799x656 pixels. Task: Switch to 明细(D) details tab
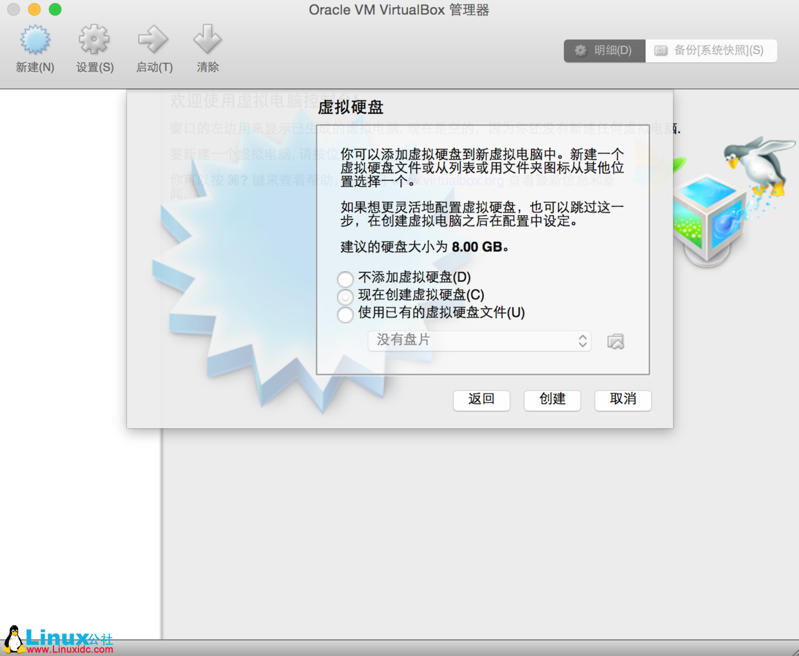[604, 50]
